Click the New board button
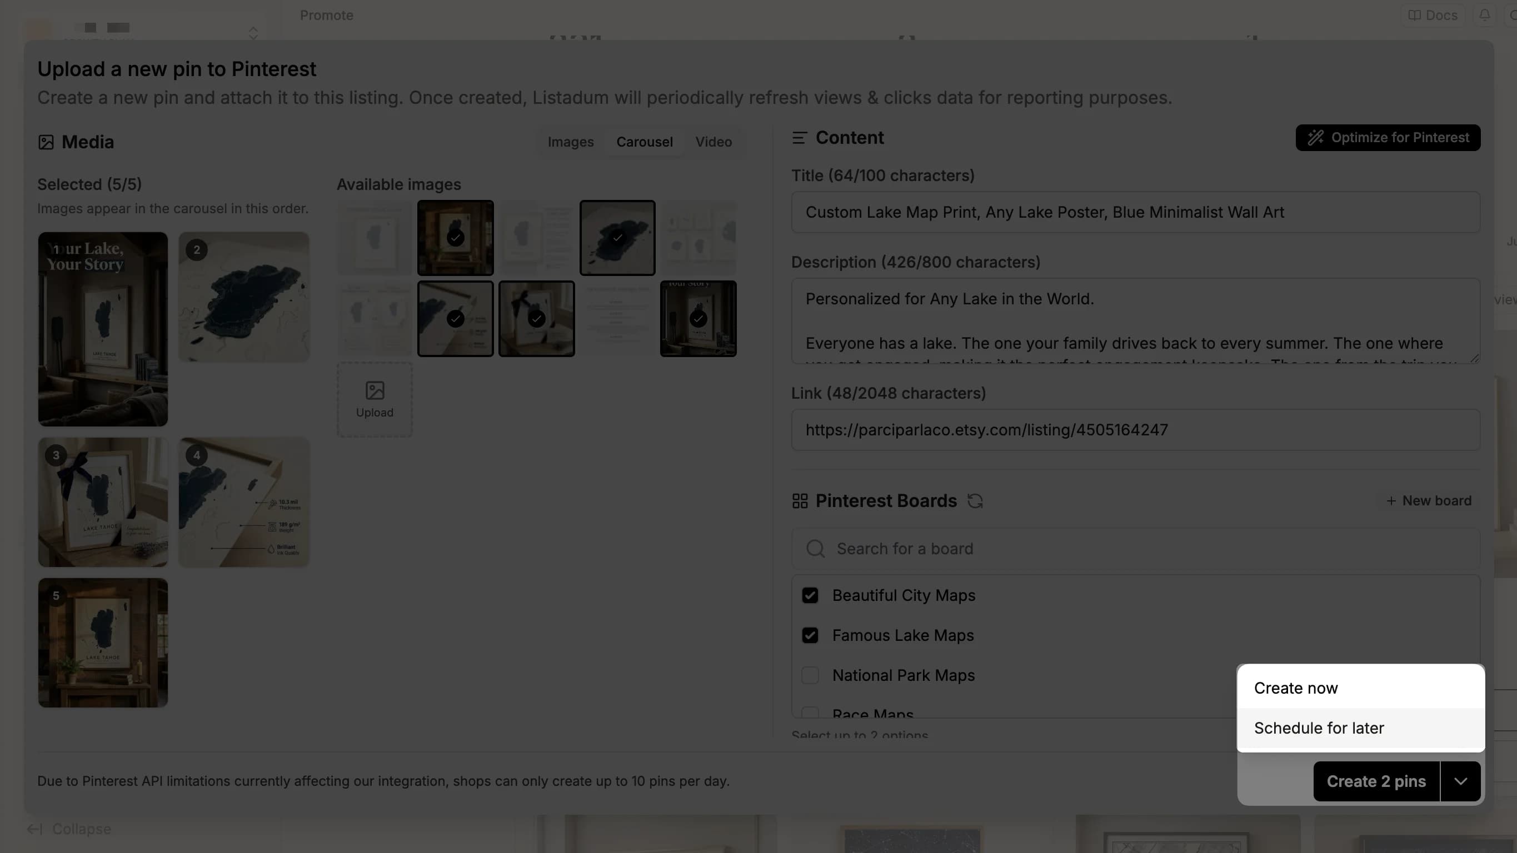This screenshot has height=853, width=1517. point(1429,501)
